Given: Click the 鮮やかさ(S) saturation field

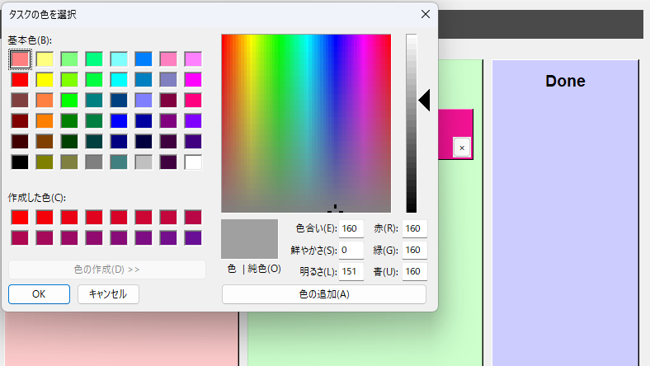Looking at the screenshot, I should [351, 250].
